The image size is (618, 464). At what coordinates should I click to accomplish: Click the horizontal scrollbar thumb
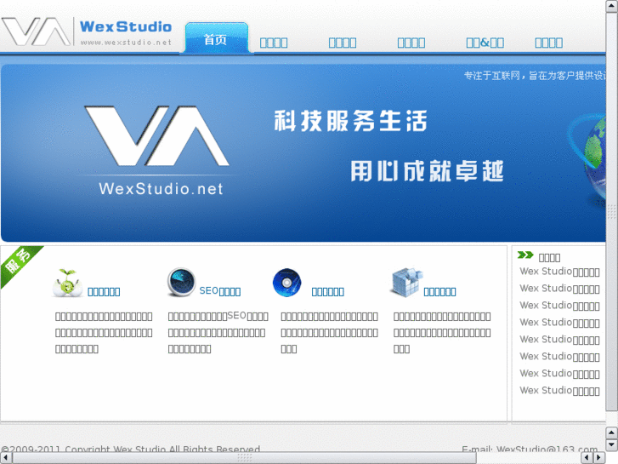[244, 458]
